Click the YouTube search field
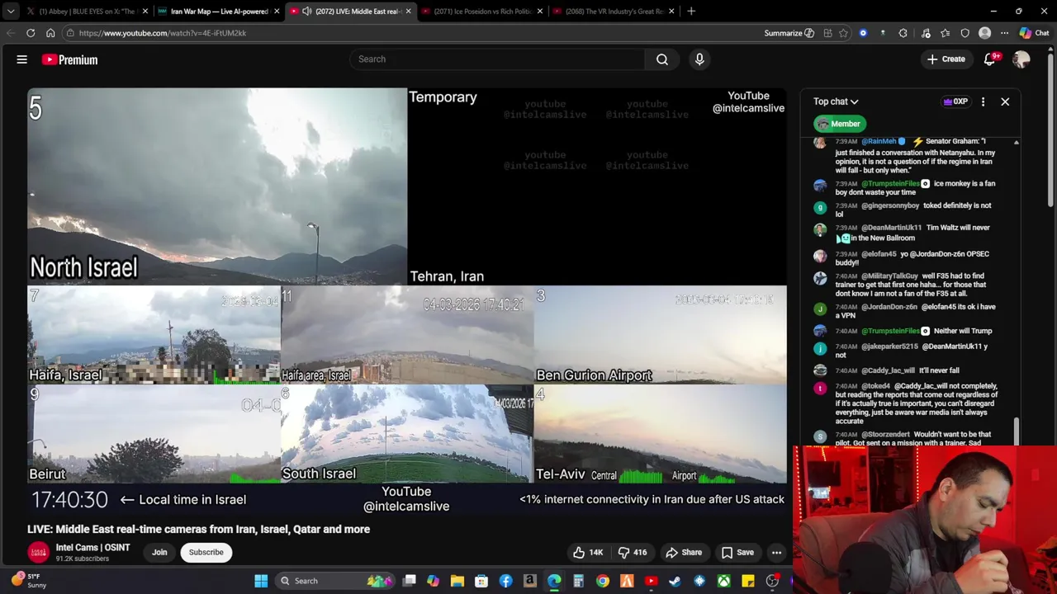1057x594 pixels. pos(497,59)
